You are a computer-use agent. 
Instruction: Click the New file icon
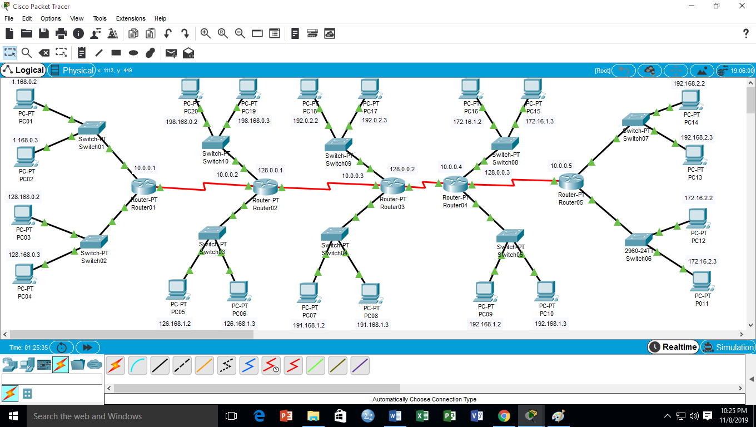(9, 34)
